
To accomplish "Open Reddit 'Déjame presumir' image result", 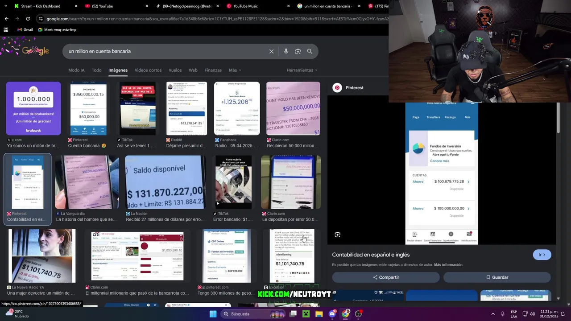I will point(186,108).
